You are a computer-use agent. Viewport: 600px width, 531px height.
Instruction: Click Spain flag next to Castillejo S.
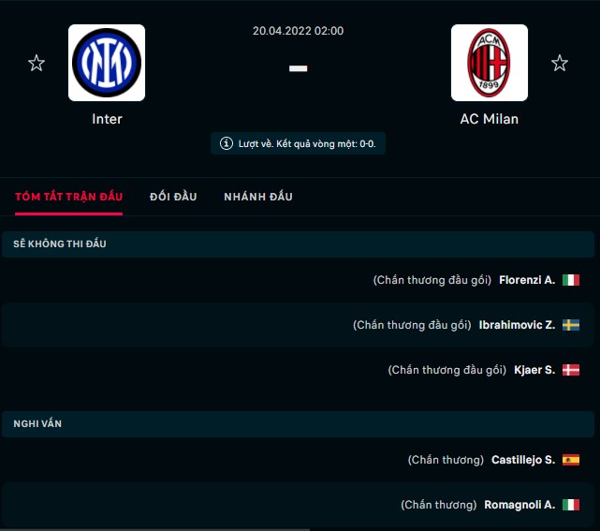(x=571, y=460)
